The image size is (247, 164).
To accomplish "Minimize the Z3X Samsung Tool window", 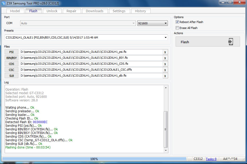I will [223, 2].
